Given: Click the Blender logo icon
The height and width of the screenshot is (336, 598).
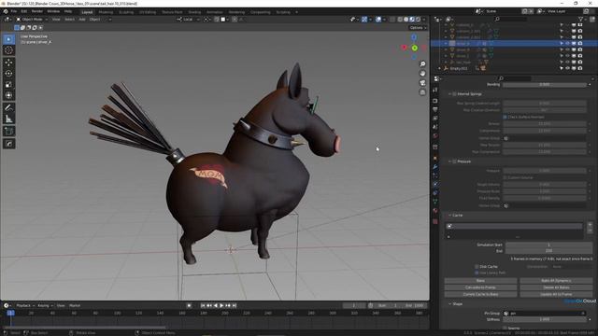Looking at the screenshot, I should (x=6, y=11).
